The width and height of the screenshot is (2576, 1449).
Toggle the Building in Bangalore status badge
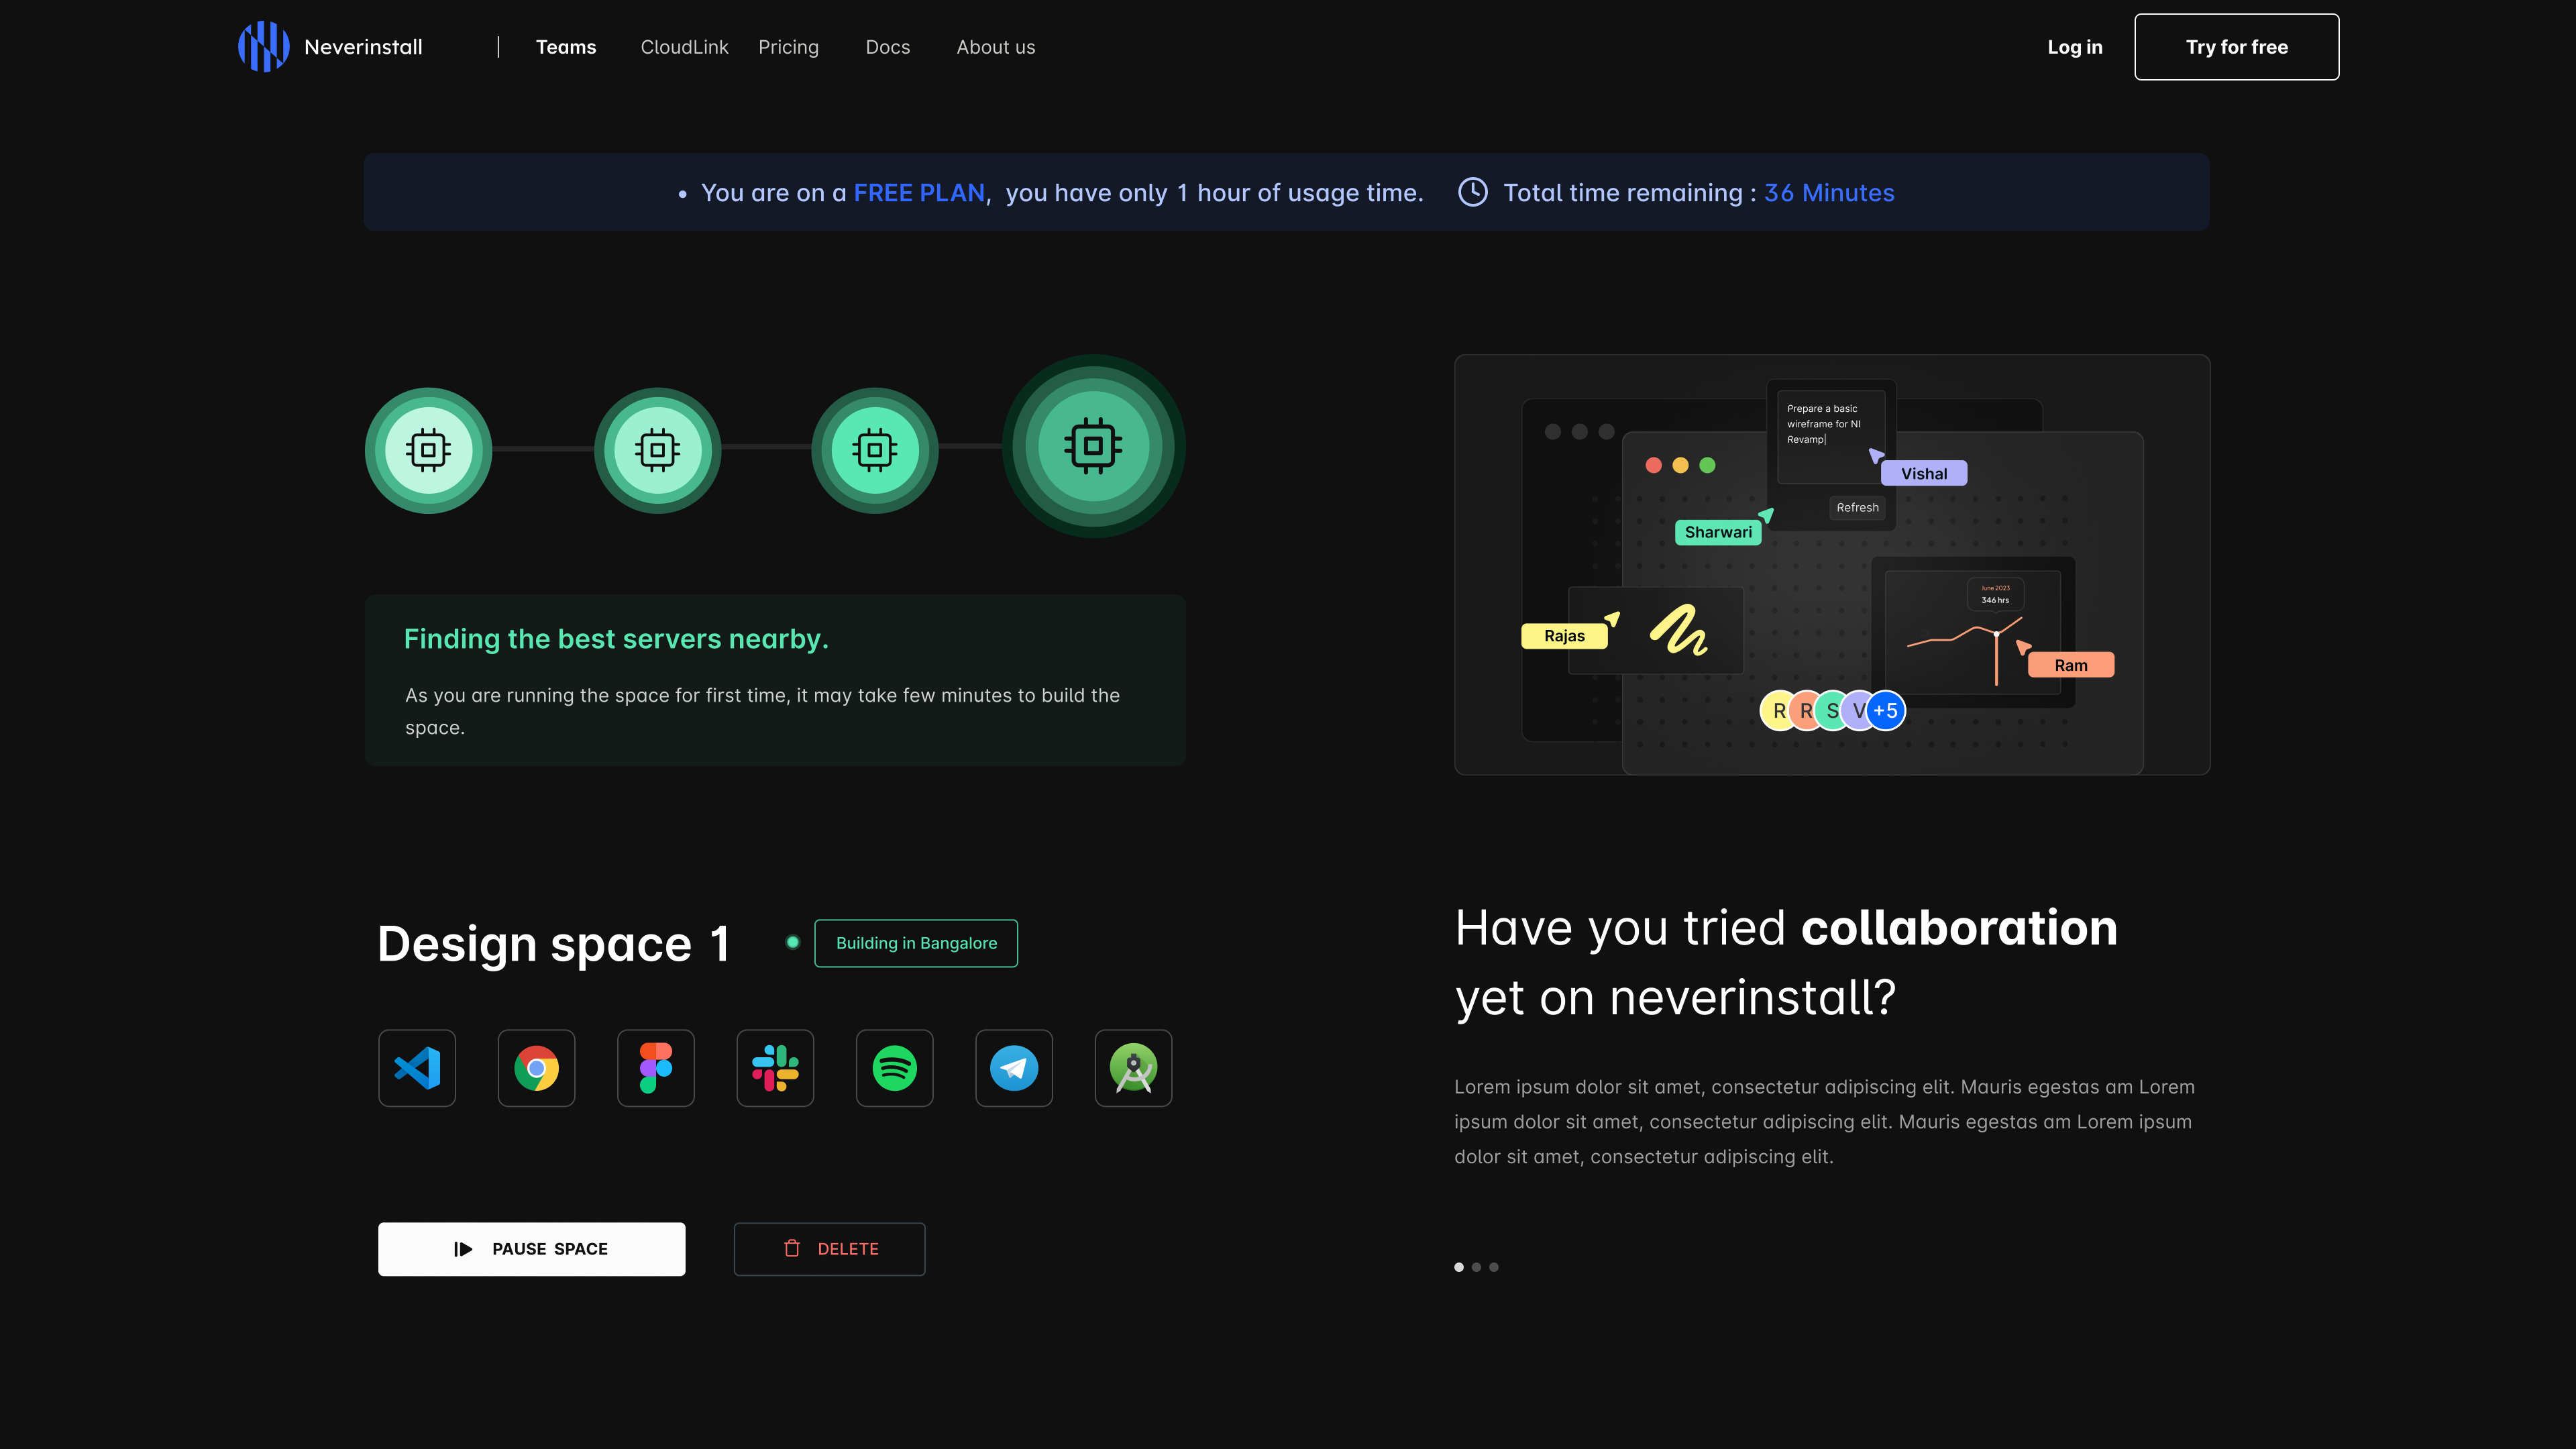point(915,942)
